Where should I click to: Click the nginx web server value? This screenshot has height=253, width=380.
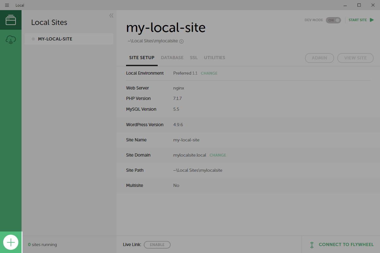(x=179, y=88)
